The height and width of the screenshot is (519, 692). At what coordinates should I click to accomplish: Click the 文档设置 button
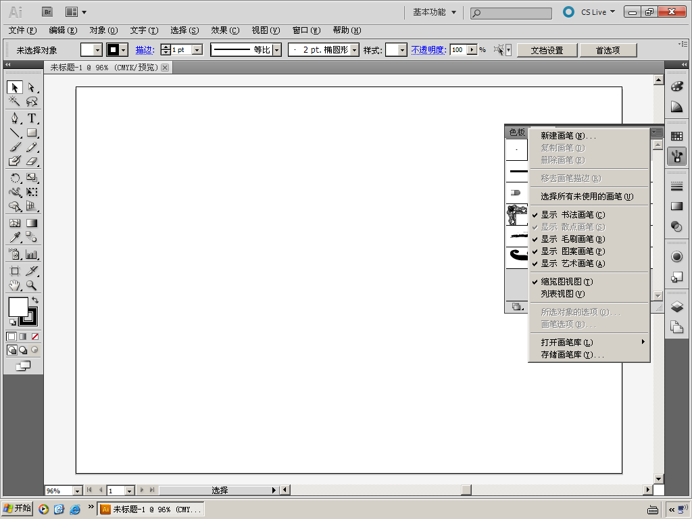547,50
